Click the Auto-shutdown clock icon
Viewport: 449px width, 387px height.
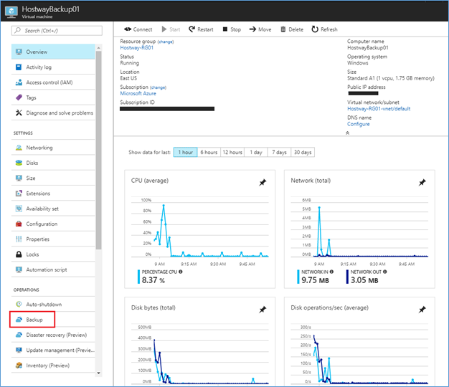coord(19,304)
